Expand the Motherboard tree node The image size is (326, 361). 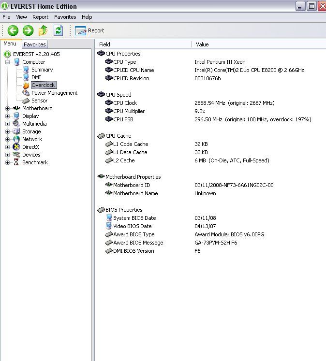pyautogui.click(x=8, y=108)
